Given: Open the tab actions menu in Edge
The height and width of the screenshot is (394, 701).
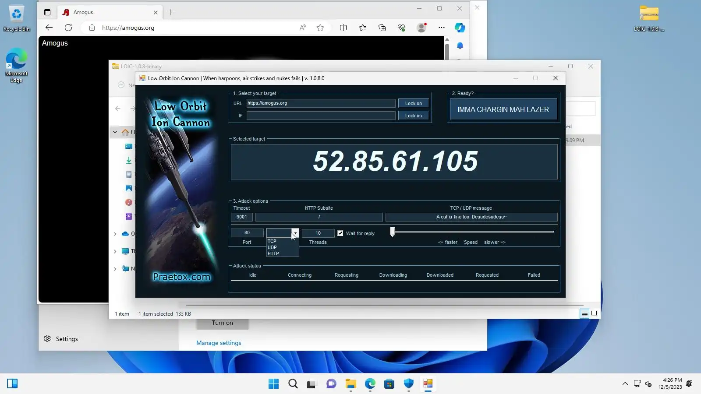Looking at the screenshot, I should 47,12.
